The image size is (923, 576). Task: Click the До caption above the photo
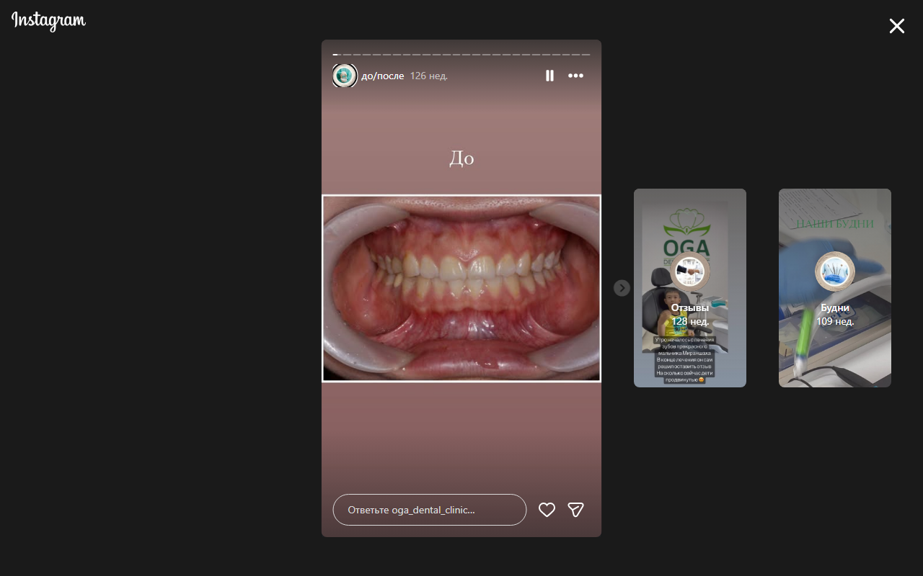tap(461, 158)
